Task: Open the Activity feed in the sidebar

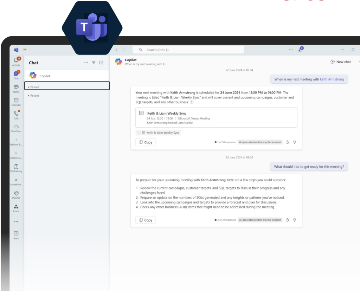Action: 16,62
